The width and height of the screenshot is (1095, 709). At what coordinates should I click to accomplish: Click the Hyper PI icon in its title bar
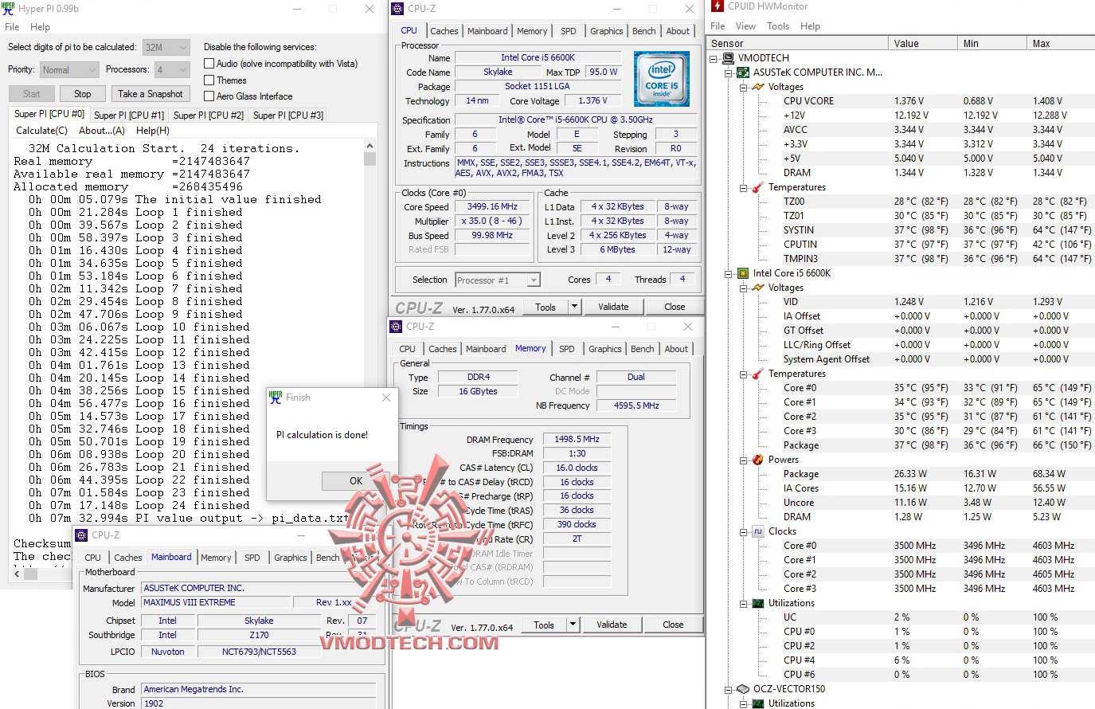[x=10, y=9]
